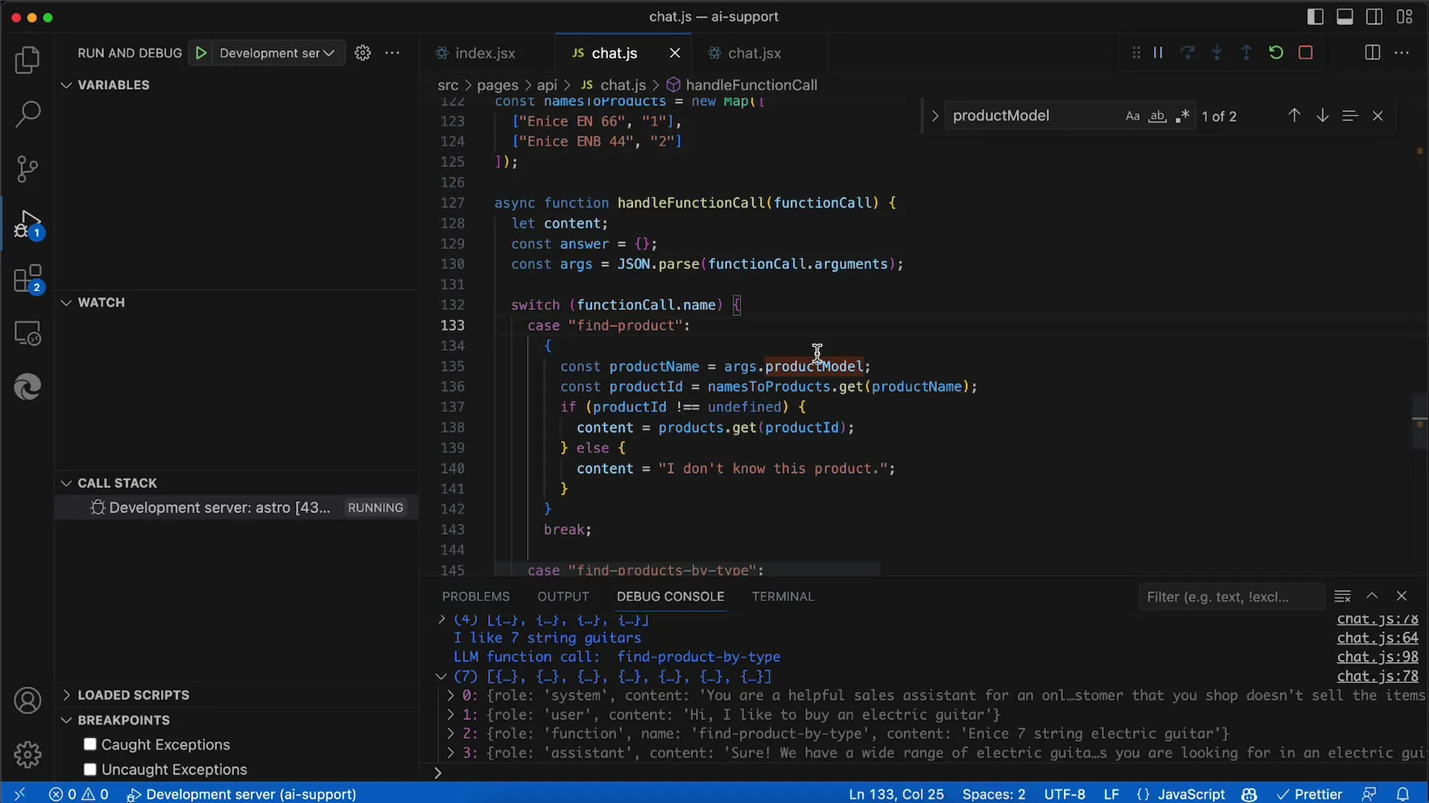1429x803 pixels.
Task: Switch to the index.jsx editor tab
Action: (x=485, y=53)
